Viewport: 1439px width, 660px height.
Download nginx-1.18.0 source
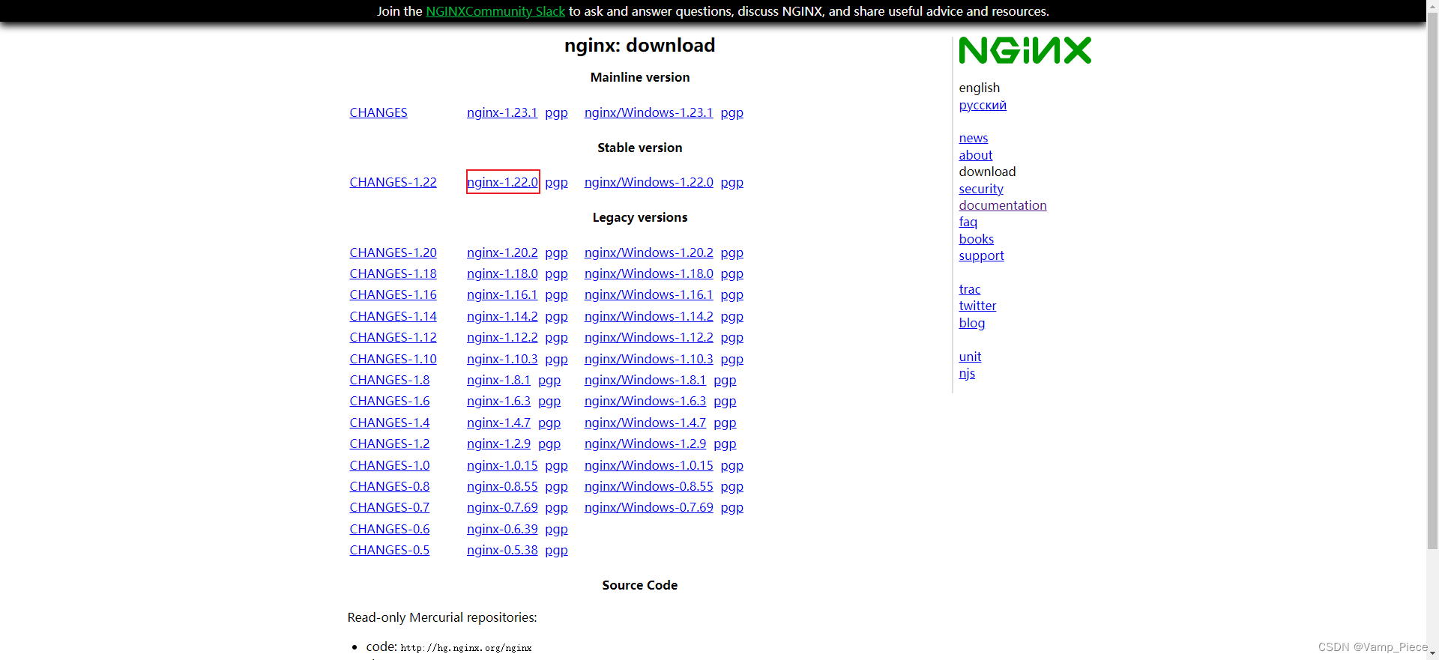pos(502,273)
